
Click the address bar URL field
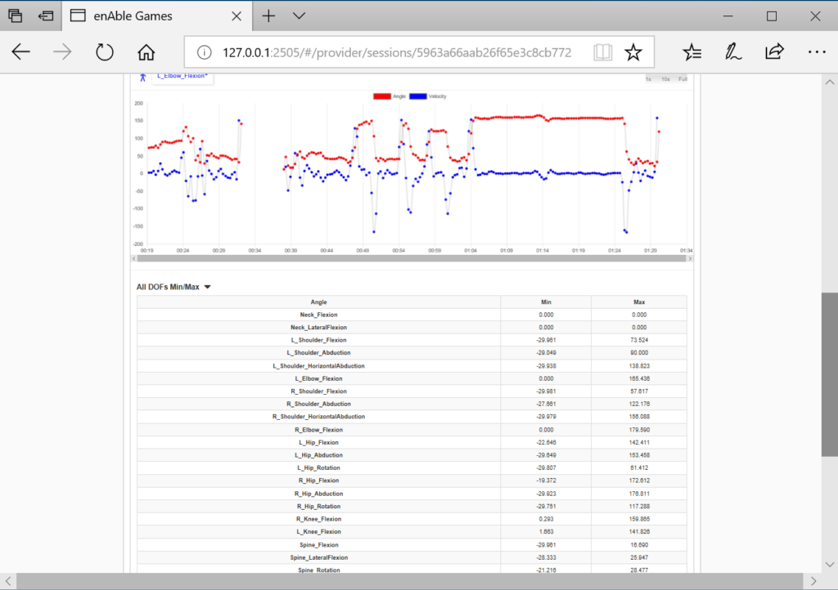click(397, 52)
